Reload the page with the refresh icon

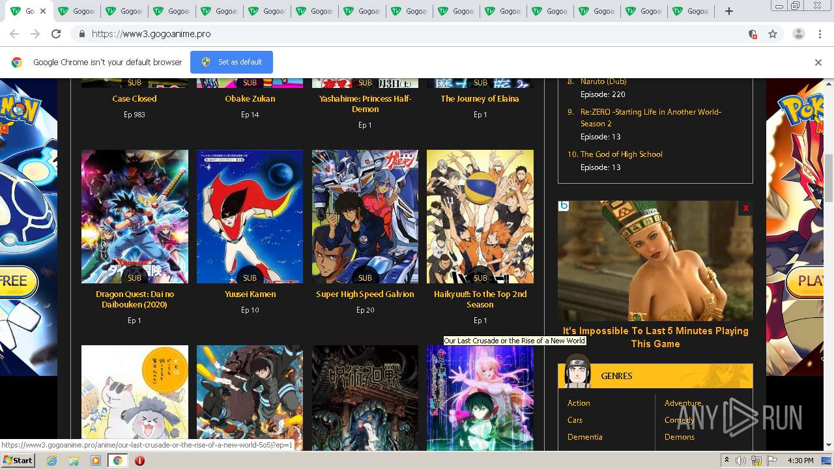click(x=56, y=34)
